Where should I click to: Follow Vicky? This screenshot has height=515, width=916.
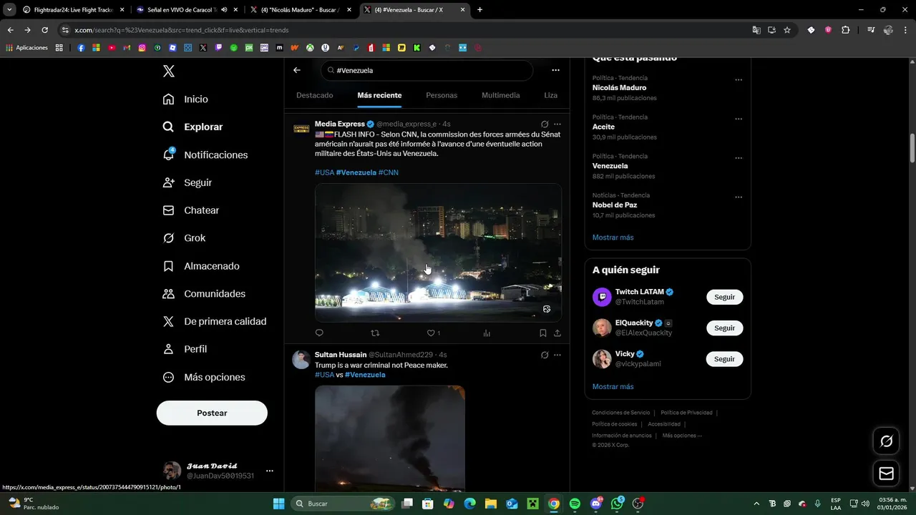tap(724, 359)
